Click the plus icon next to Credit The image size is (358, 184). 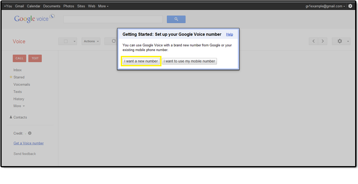[30, 133]
